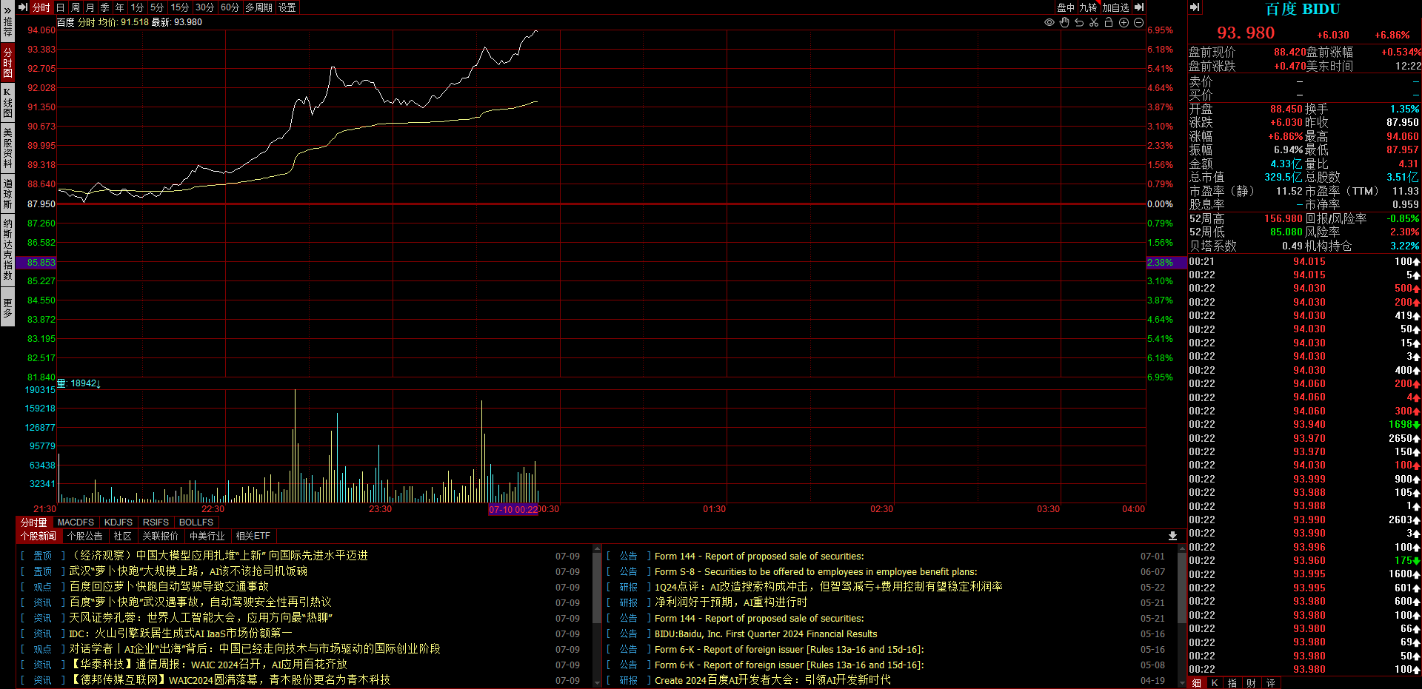Toggle the eye visibility icon above the chart

[x=1049, y=23]
